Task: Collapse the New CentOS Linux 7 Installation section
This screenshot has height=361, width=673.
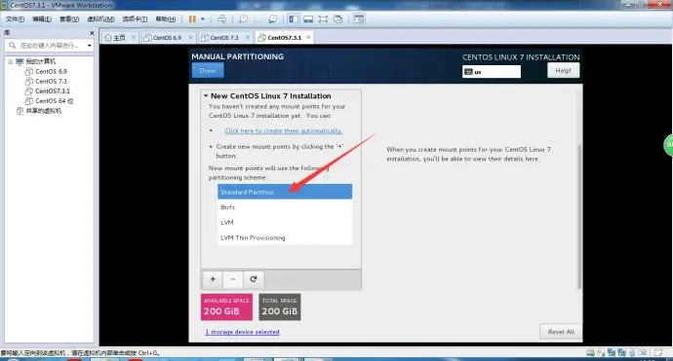Action: point(206,96)
